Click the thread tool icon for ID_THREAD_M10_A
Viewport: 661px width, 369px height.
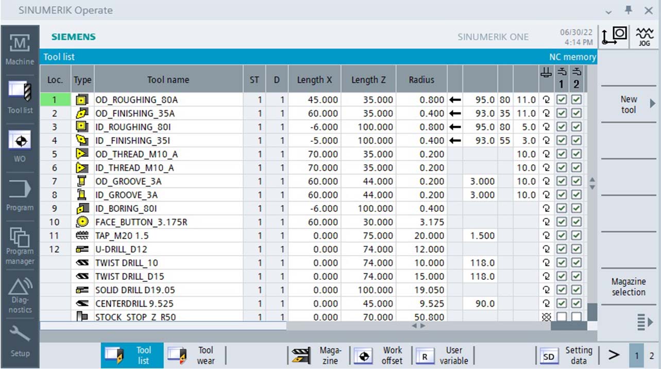81,167
